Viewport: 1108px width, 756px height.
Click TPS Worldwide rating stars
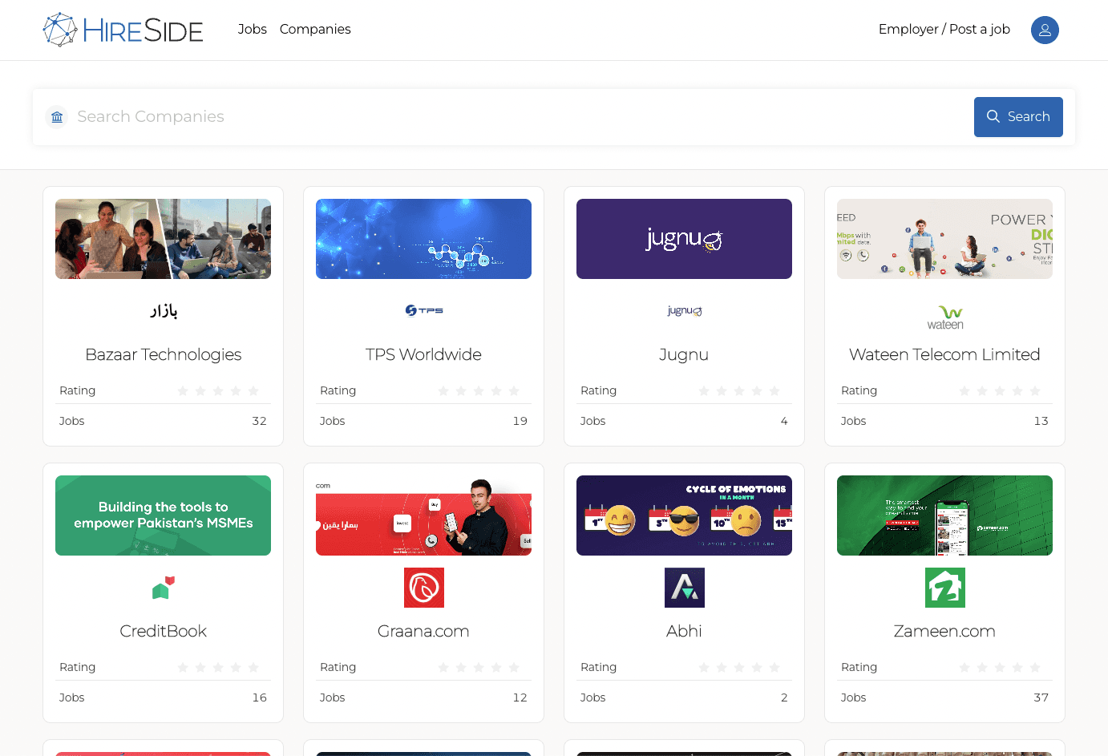coord(479,390)
